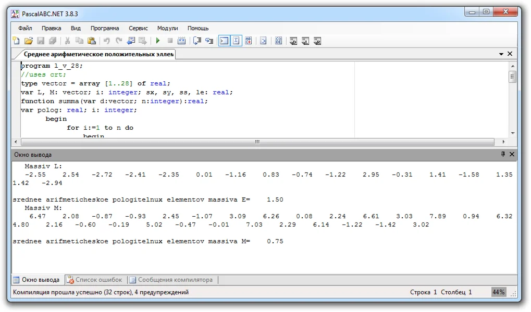531x312 pixels.
Task: Run the program with the green arrow
Action: tap(157, 41)
